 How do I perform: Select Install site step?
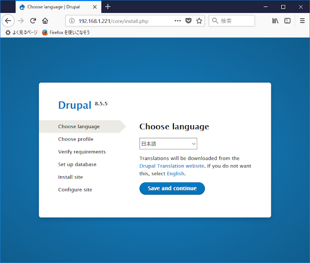pyautogui.click(x=70, y=177)
